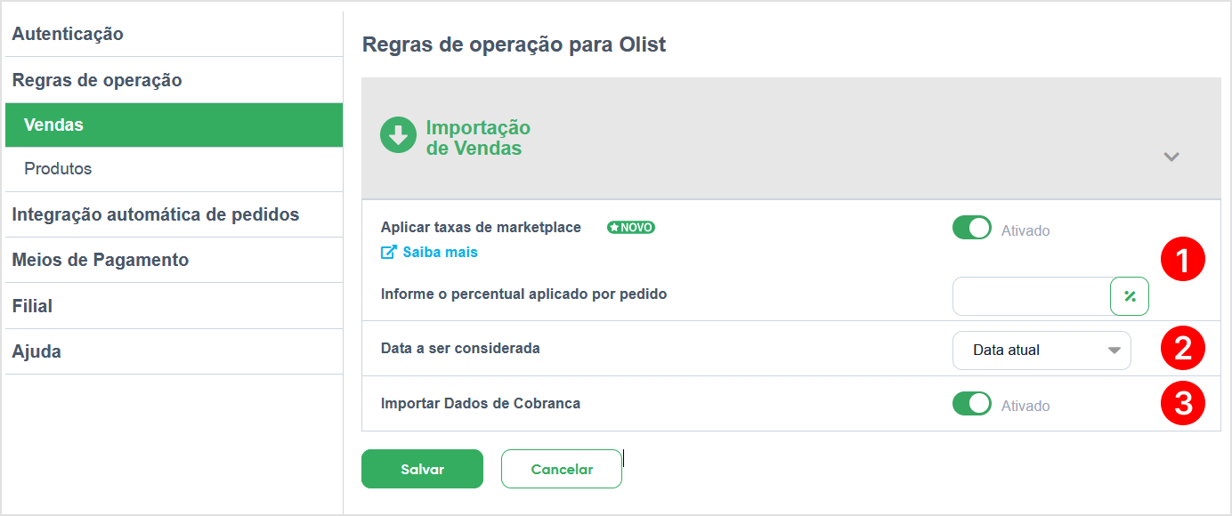Click red marker number 1

click(1183, 261)
